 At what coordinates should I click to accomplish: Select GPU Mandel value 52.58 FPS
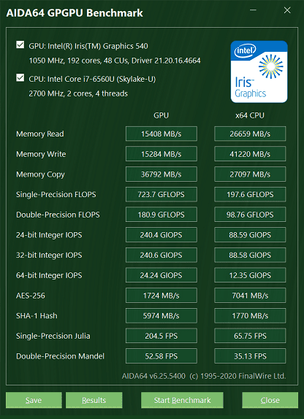click(x=161, y=356)
